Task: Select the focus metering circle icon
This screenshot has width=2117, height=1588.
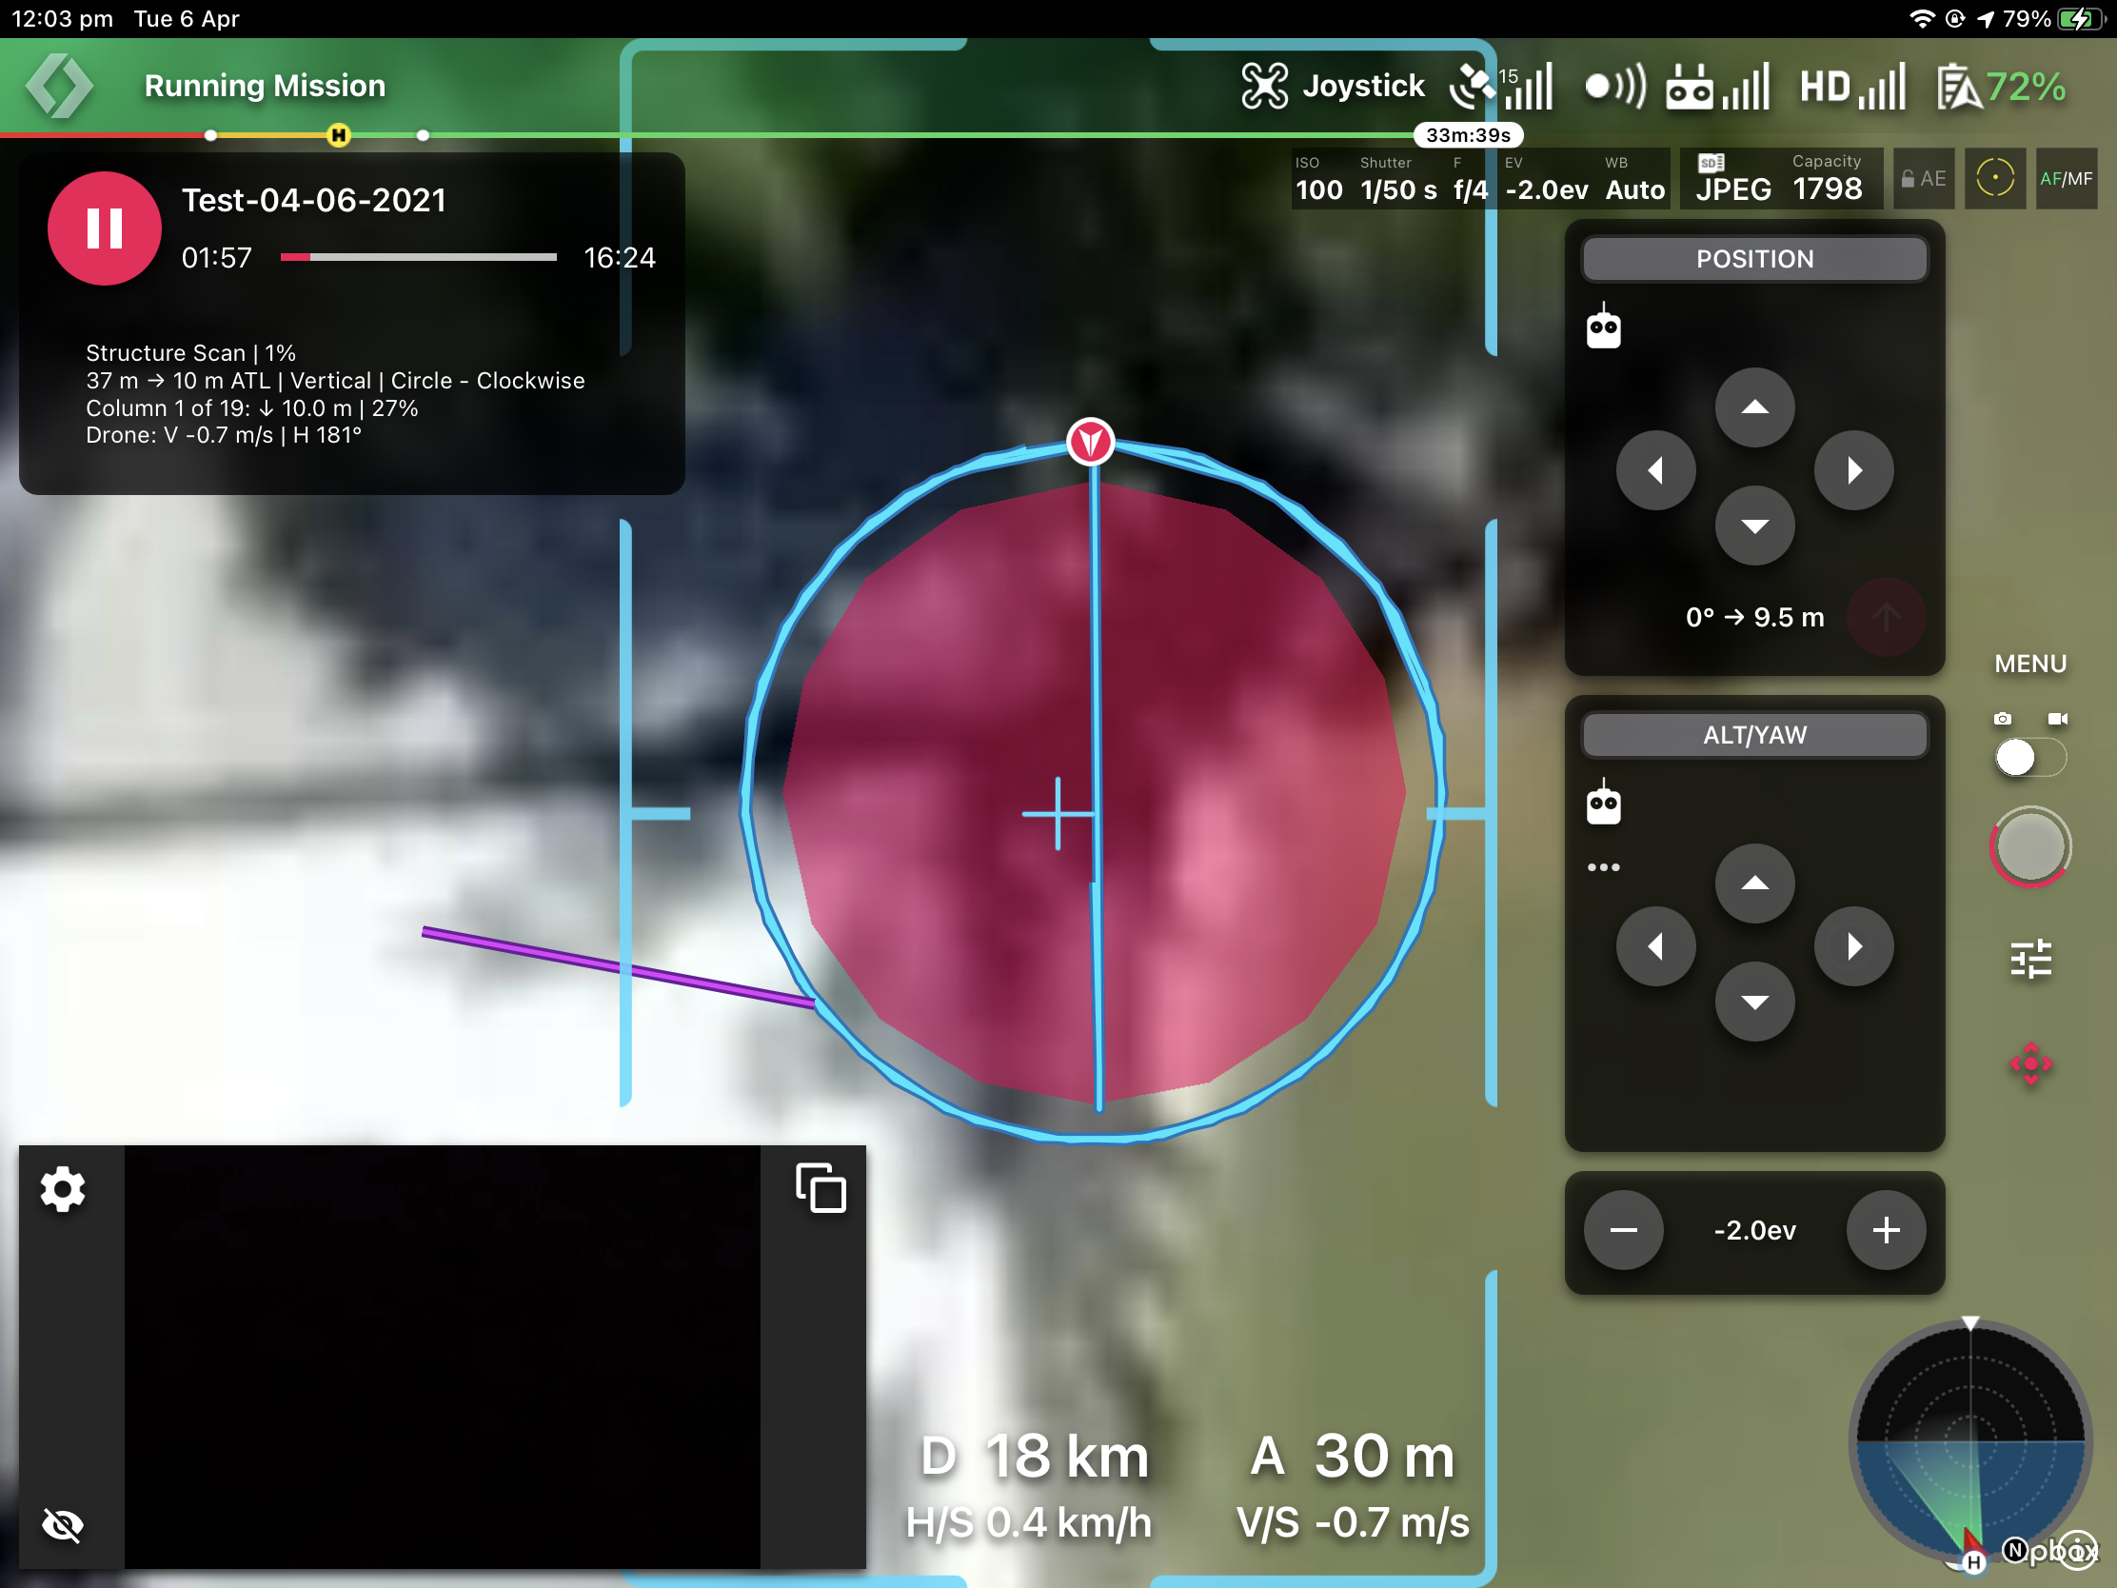Action: [1994, 179]
